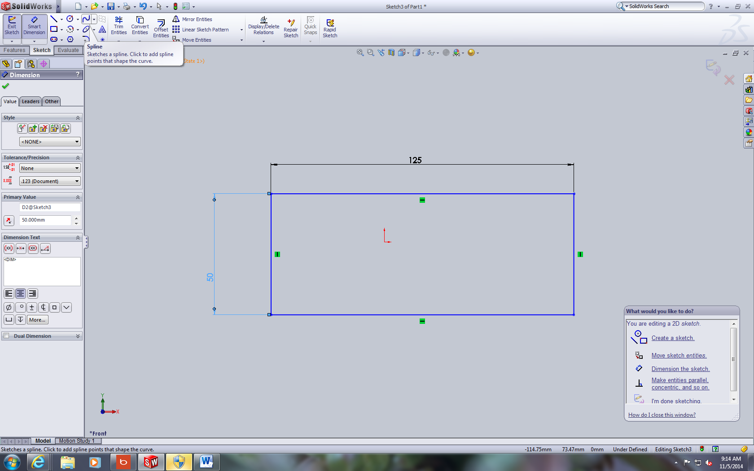Open Internet Explorer from the taskbar

pos(38,462)
